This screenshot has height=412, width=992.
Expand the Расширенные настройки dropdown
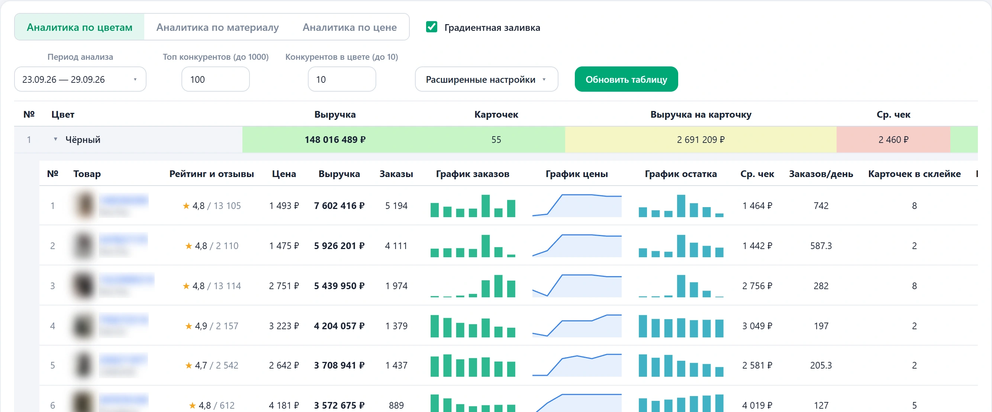pyautogui.click(x=486, y=79)
